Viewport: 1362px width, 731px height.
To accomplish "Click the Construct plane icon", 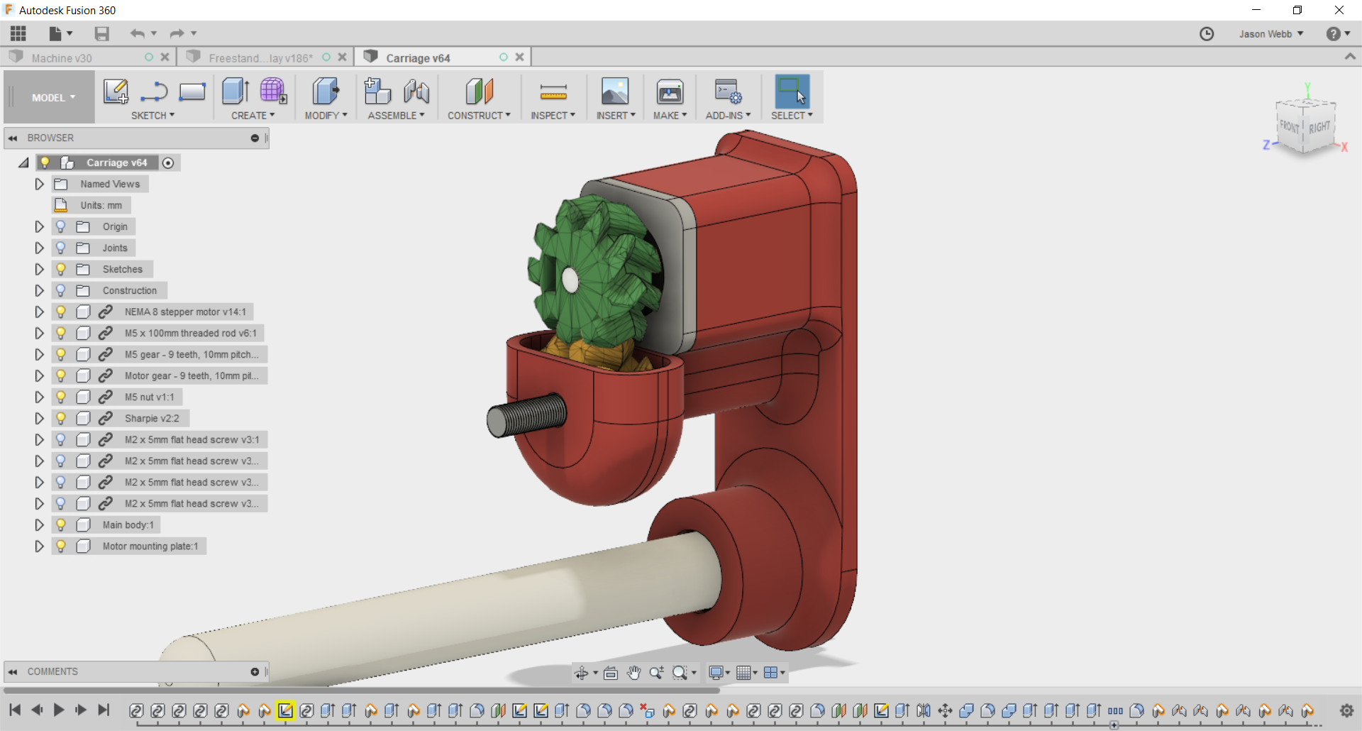I will point(479,92).
